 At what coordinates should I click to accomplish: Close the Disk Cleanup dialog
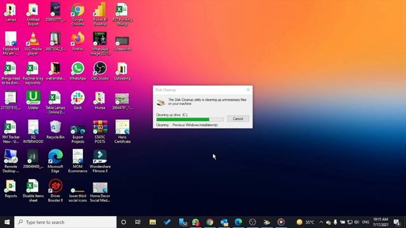248,90
